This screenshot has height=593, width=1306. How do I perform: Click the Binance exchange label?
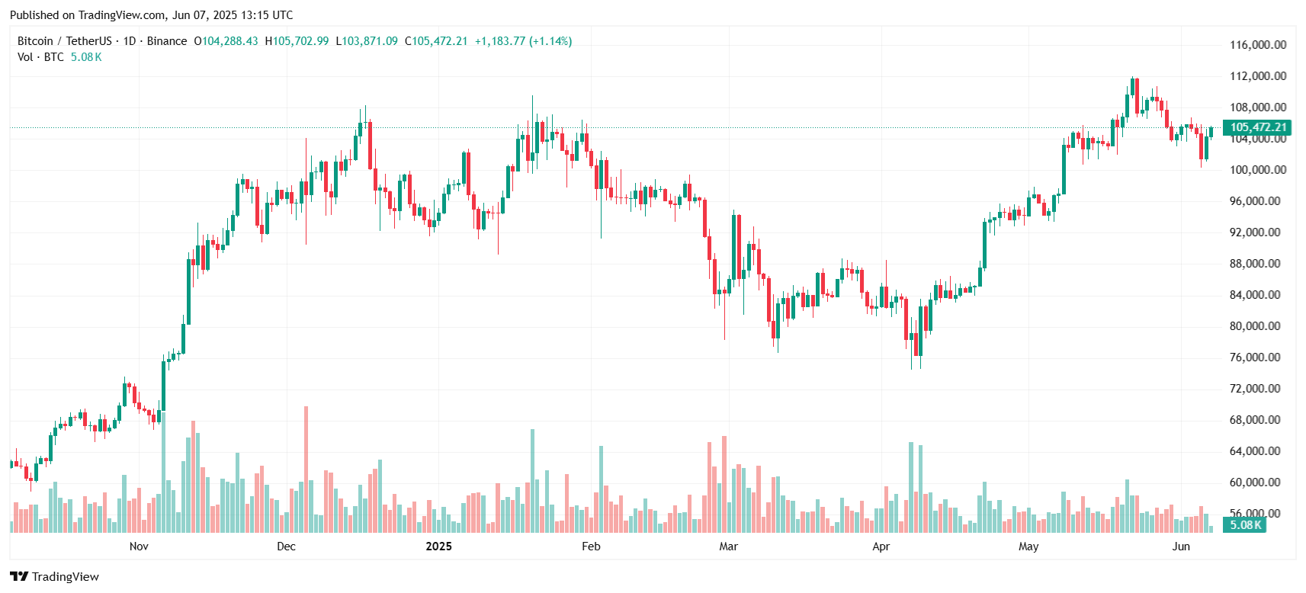click(167, 41)
